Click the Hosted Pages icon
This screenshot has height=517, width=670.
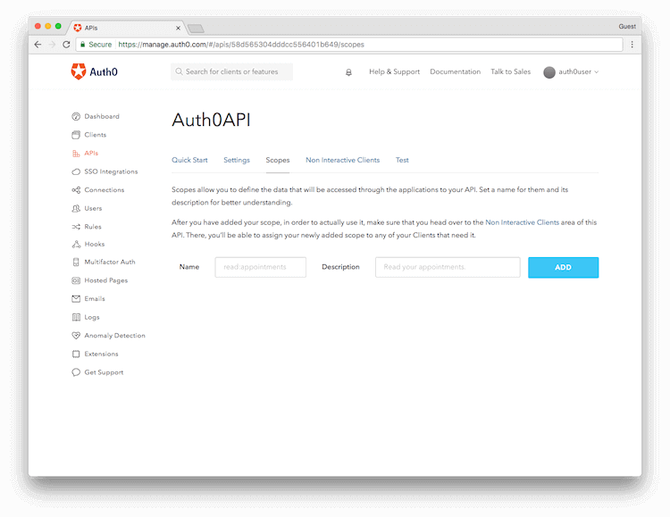click(76, 280)
